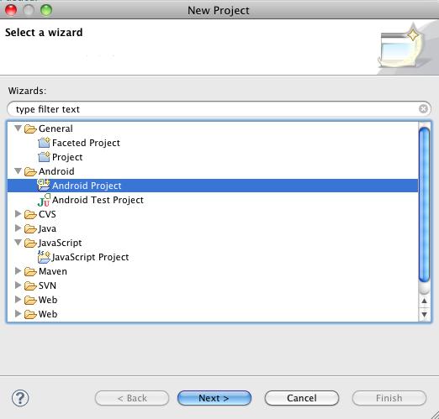Click the Android Test Project JUnit icon

(x=44, y=200)
